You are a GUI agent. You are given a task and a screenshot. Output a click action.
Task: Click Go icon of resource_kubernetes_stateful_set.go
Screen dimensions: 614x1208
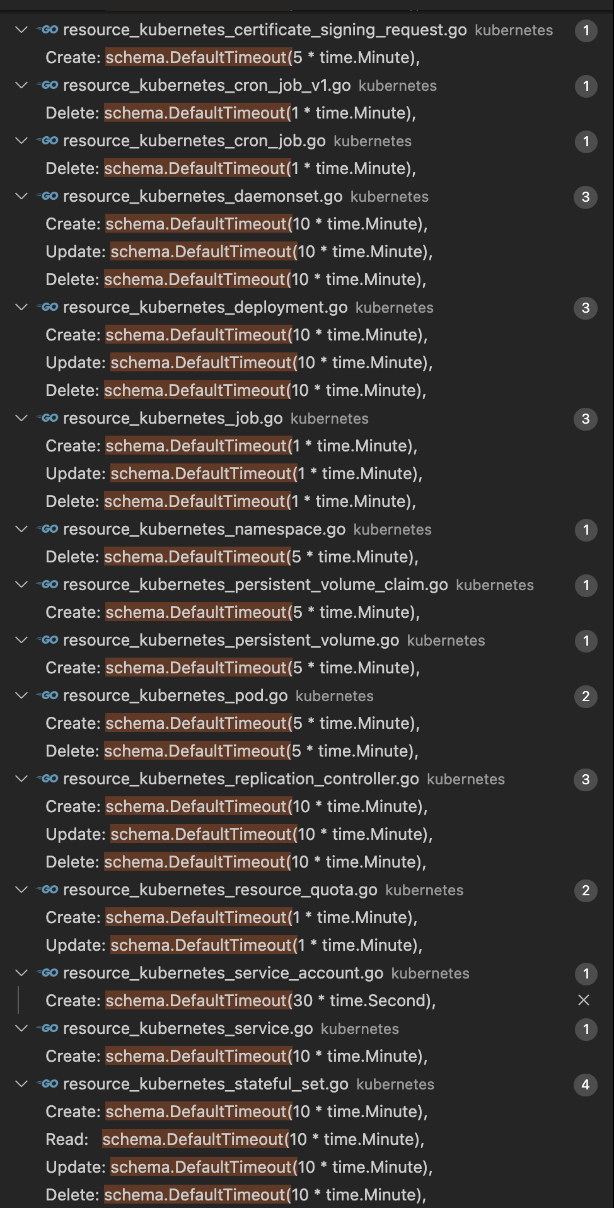click(48, 1084)
